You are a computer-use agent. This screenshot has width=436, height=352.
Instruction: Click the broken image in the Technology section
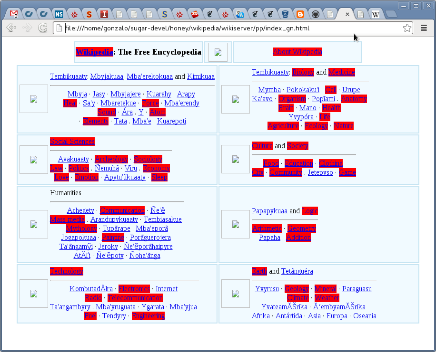[x=34, y=294]
